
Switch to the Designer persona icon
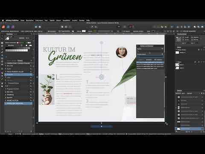click(8, 27)
